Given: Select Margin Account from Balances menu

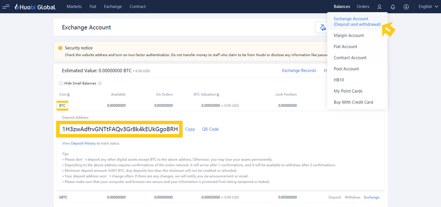Looking at the screenshot, I should click(349, 35).
